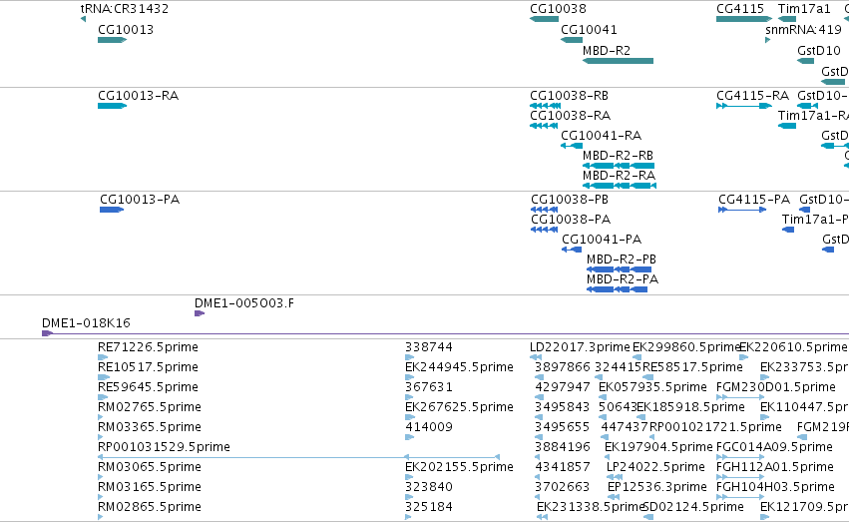This screenshot has width=849, height=522.
Task: Click the RP001031529.5prime EST label
Action: (x=164, y=448)
